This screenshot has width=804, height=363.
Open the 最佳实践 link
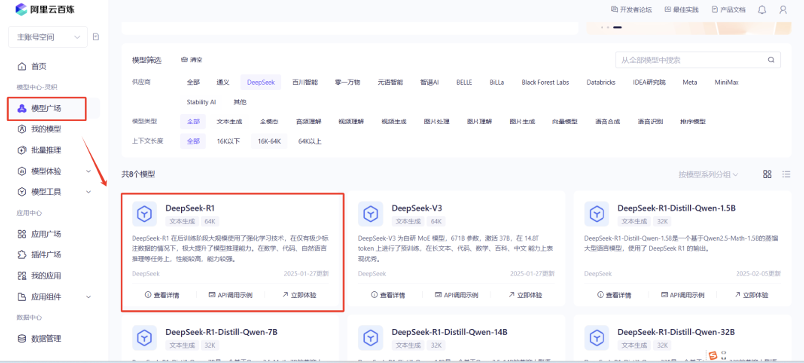coord(681,9)
